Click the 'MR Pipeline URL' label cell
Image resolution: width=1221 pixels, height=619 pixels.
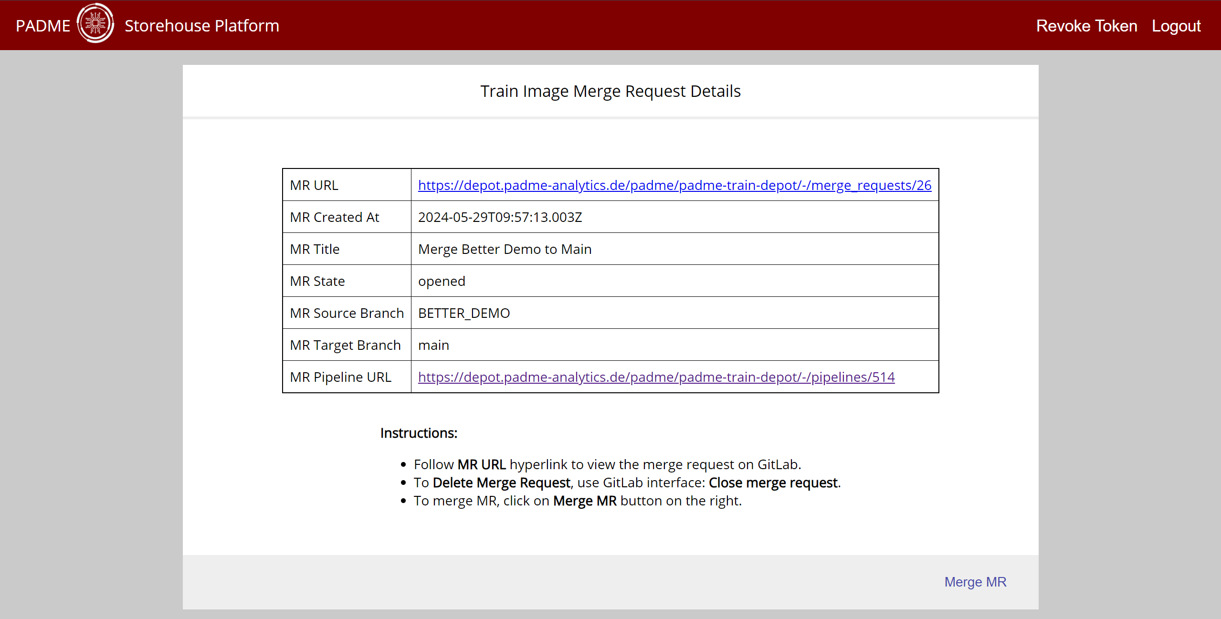point(347,377)
